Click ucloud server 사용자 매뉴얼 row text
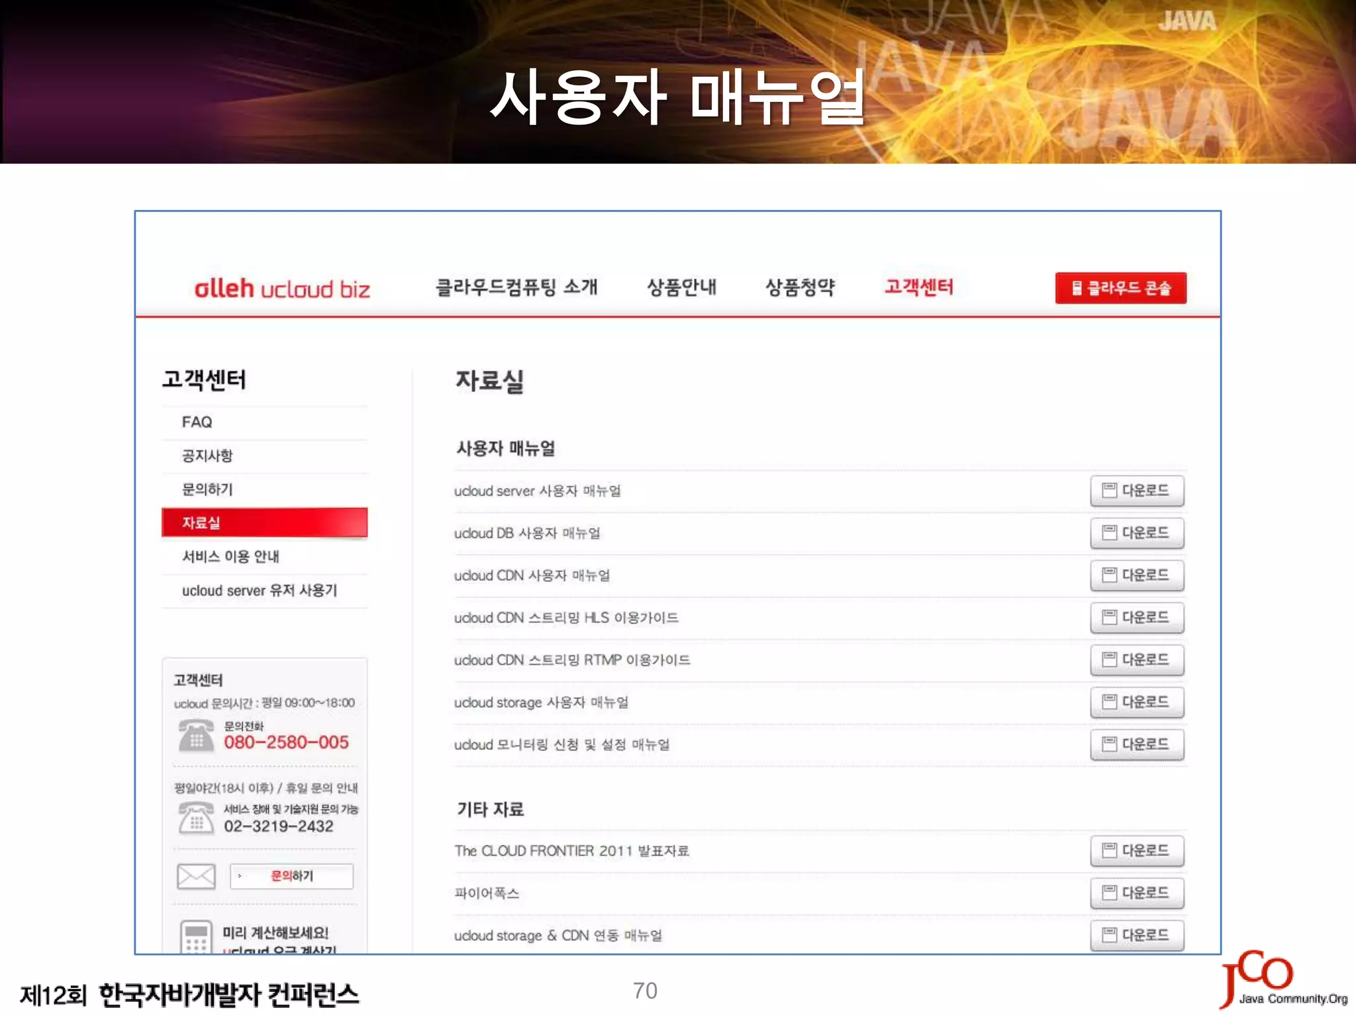Viewport: 1356px width, 1017px height. click(x=538, y=491)
